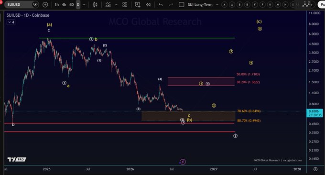325x175 pixels.
Task: Grab the floating toolbar dotted drag handle
Action: [x=298, y=5]
